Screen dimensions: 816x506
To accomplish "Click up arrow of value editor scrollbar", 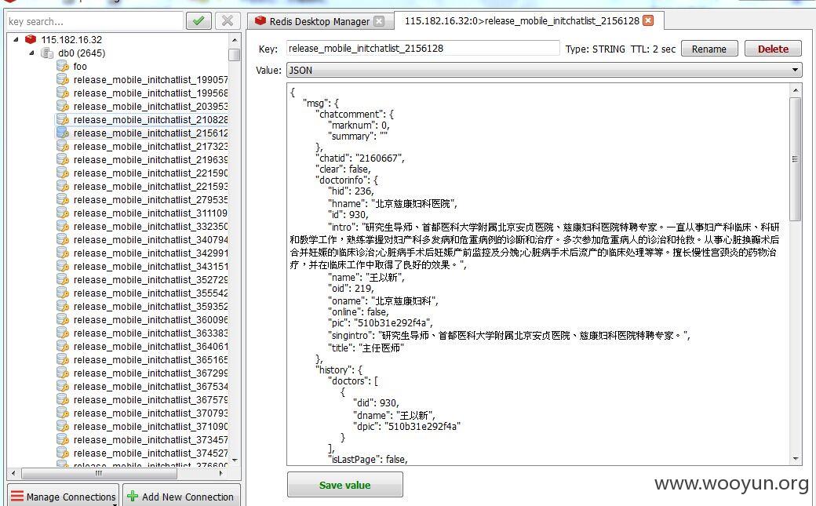I will click(x=795, y=90).
